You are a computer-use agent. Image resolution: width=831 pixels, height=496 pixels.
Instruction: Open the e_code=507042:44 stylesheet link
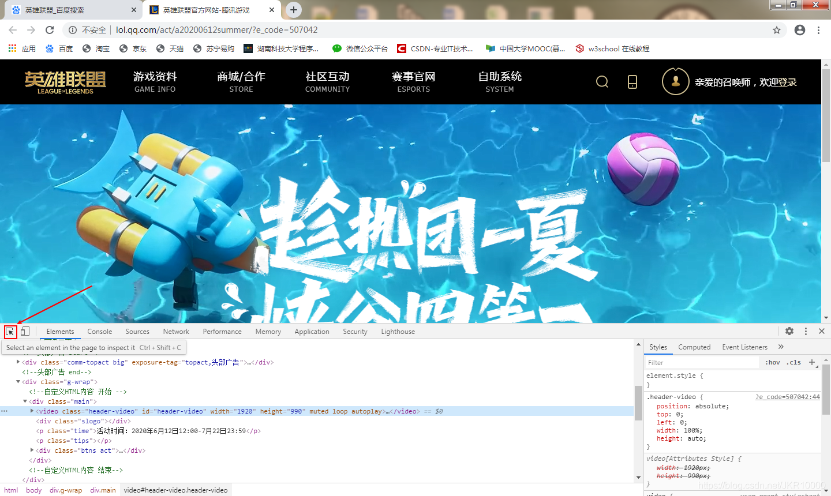tap(788, 397)
